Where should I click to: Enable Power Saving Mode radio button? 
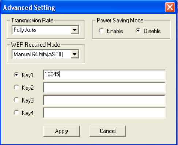click(101, 31)
